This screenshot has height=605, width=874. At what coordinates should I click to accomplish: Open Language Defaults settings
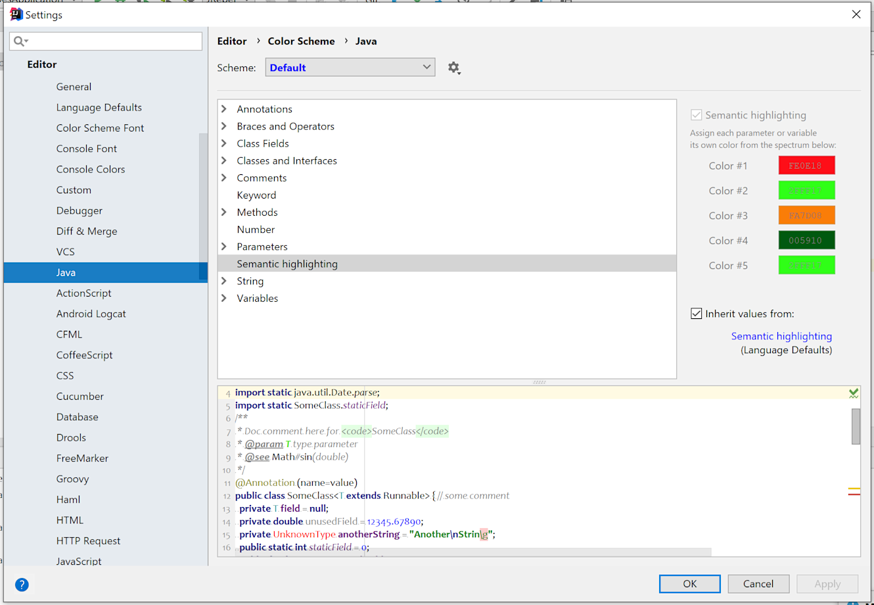click(99, 107)
